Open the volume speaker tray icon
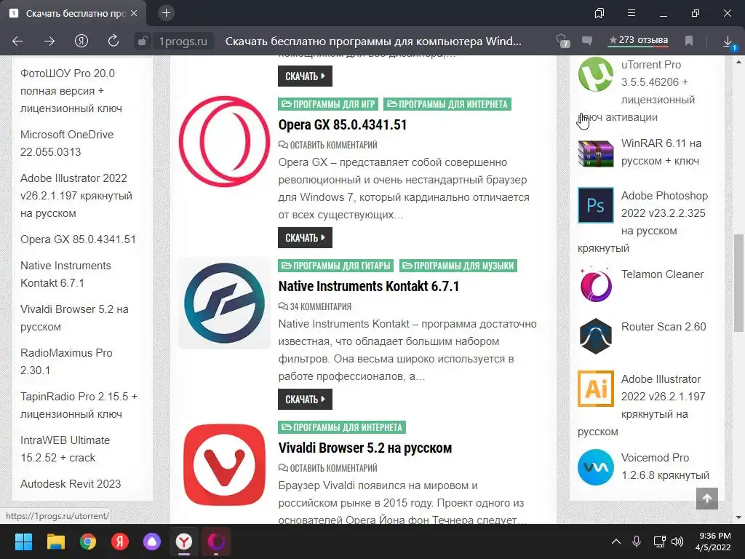Screen dimensions: 745x559 677,542
